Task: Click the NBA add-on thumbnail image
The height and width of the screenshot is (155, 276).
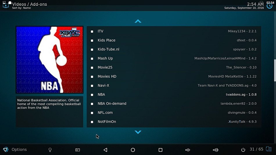Action: [49, 60]
